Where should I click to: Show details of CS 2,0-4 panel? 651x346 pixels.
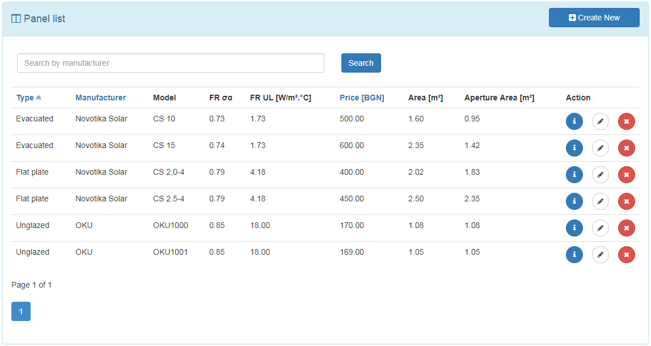(x=574, y=175)
